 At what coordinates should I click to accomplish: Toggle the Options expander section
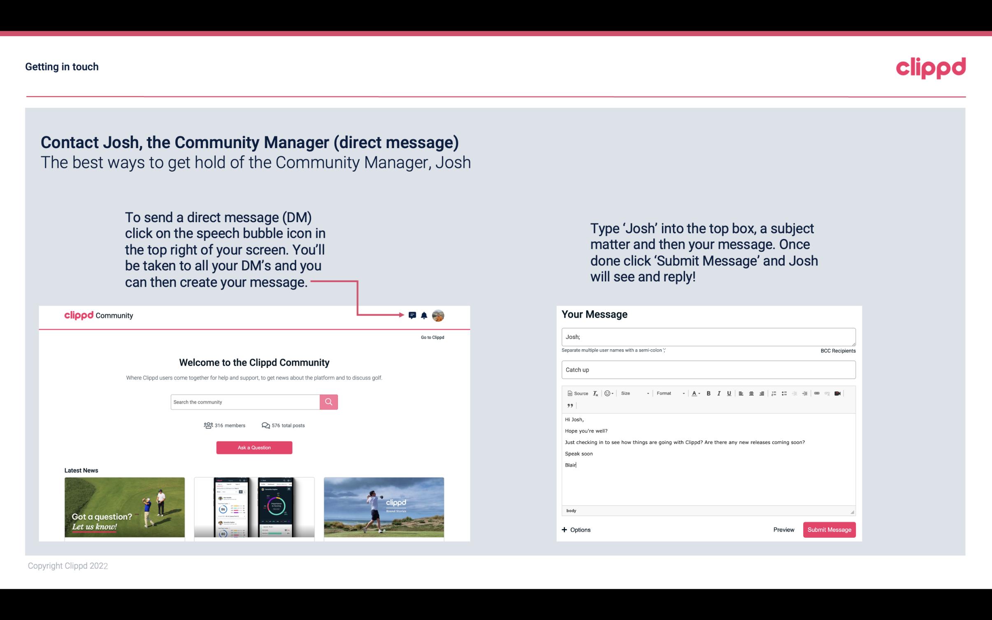pyautogui.click(x=576, y=529)
